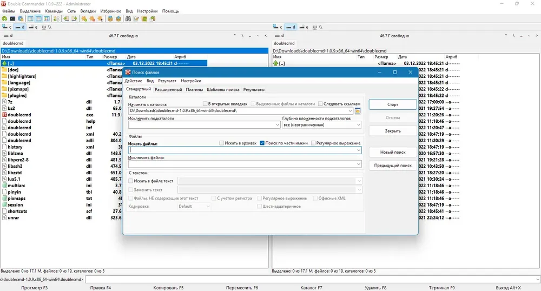541x291 pixels.
Task: Click the bottom command line input field
Action: click(x=313, y=279)
